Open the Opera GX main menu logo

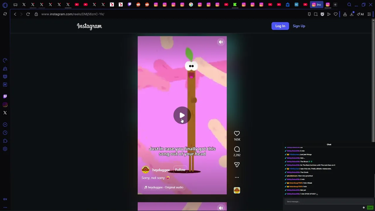(5, 5)
